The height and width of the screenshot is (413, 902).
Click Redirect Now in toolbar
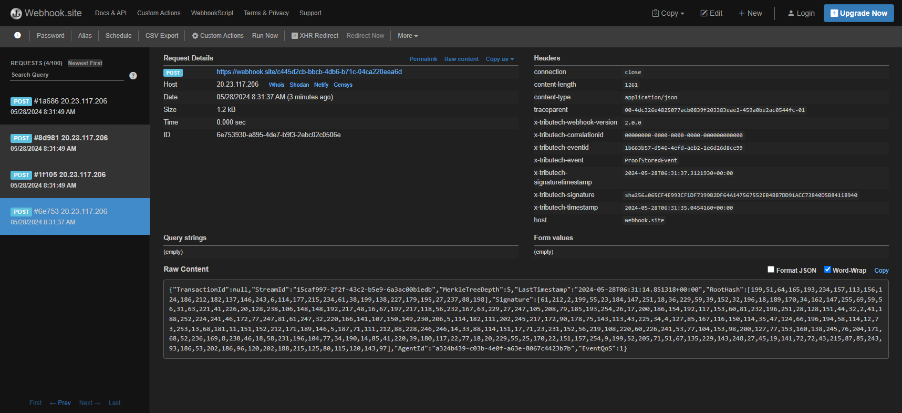click(365, 36)
